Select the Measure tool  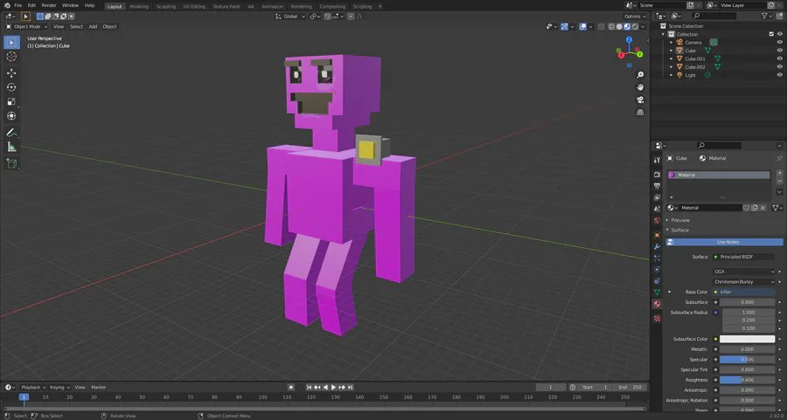coord(11,147)
